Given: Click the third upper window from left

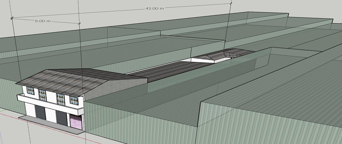Looking at the screenshot, I should (60, 99).
